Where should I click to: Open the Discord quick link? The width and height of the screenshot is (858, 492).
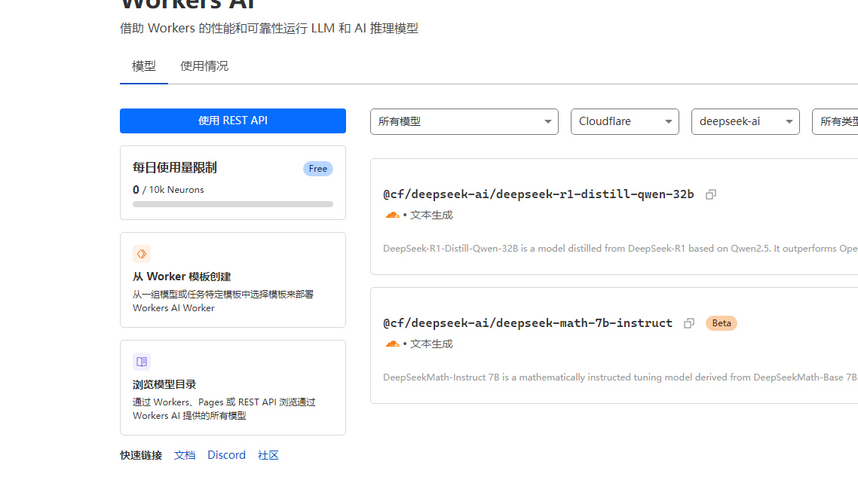click(x=226, y=455)
